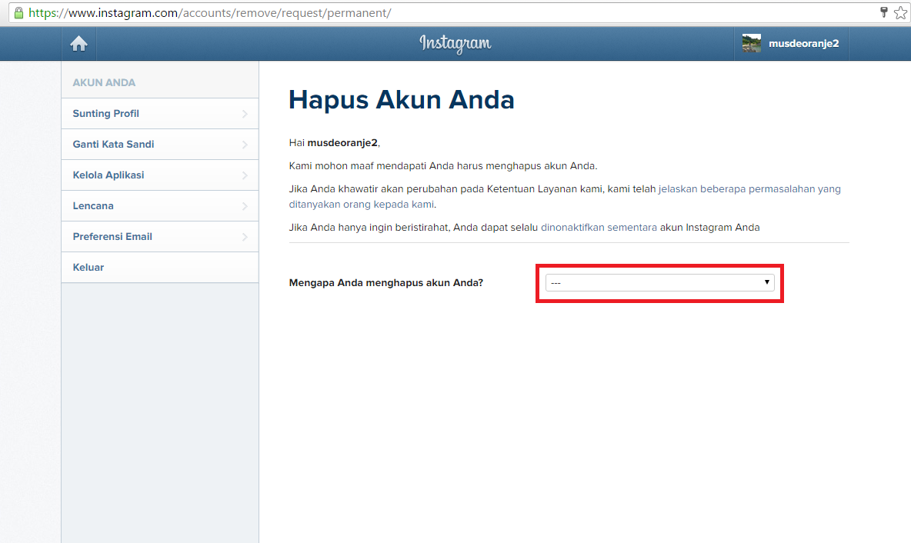Click the 'AKUN ANDA' sidebar header
The height and width of the screenshot is (543, 911).
click(104, 83)
